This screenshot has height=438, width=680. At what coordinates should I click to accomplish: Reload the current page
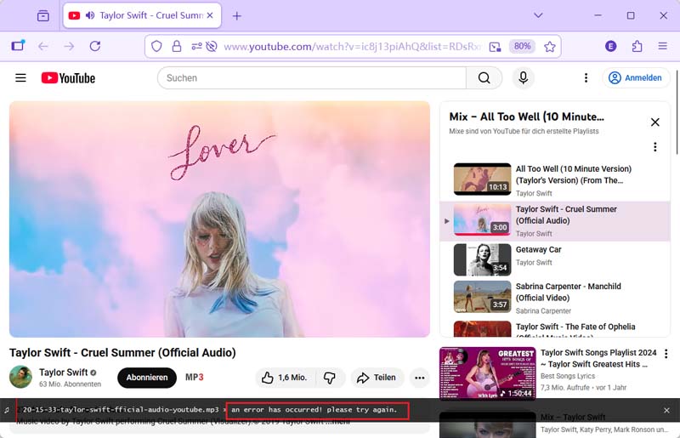click(95, 46)
